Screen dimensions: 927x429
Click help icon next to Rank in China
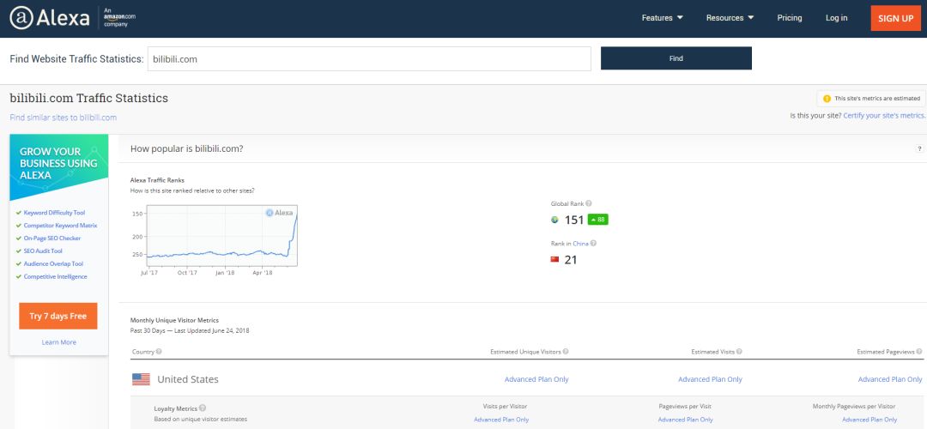(594, 244)
